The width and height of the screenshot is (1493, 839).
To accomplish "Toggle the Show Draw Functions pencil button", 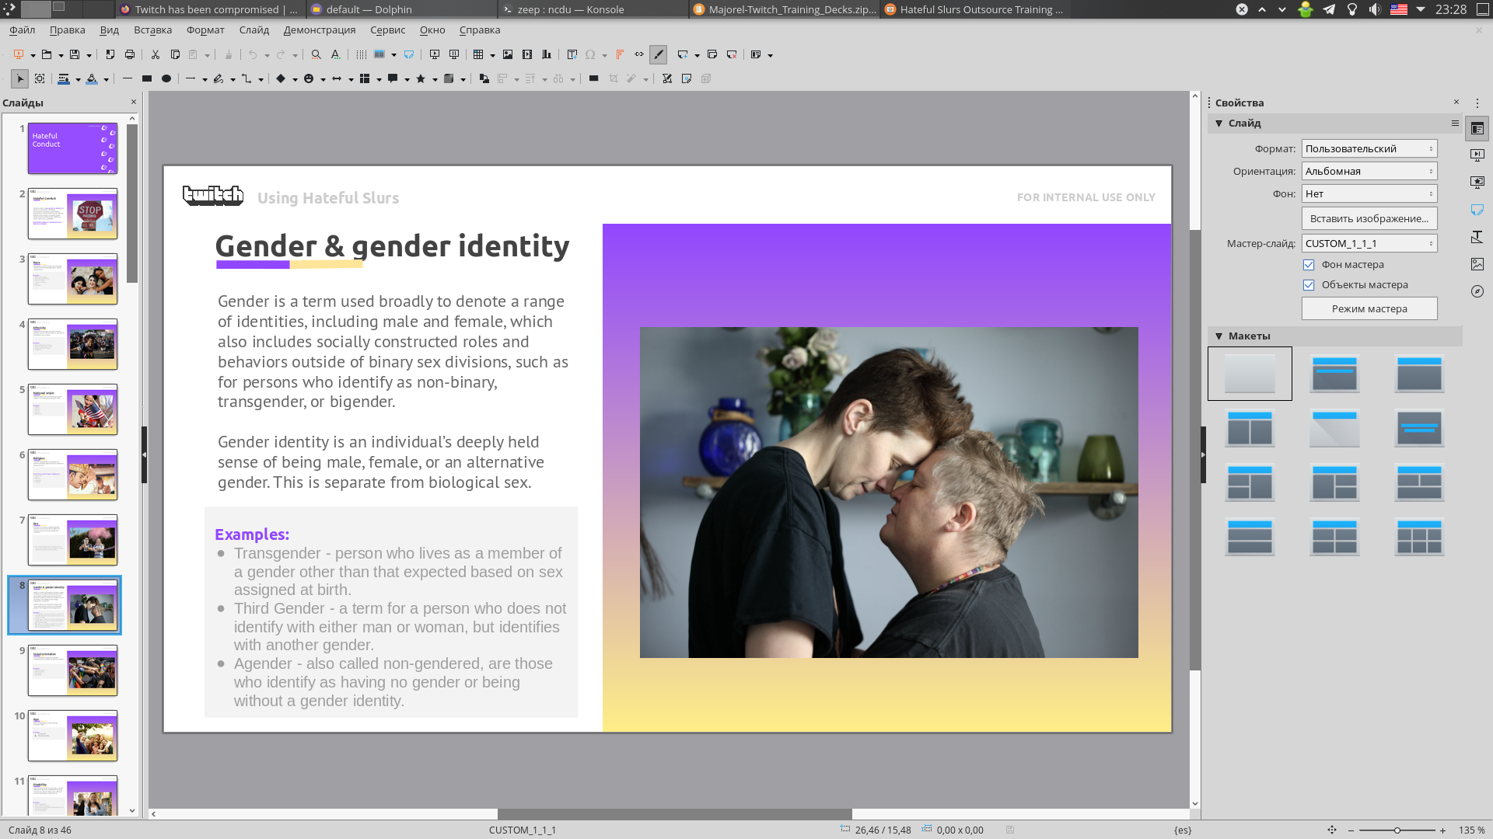I will (659, 55).
